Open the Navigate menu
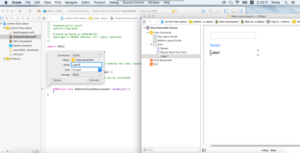 [71, 2]
